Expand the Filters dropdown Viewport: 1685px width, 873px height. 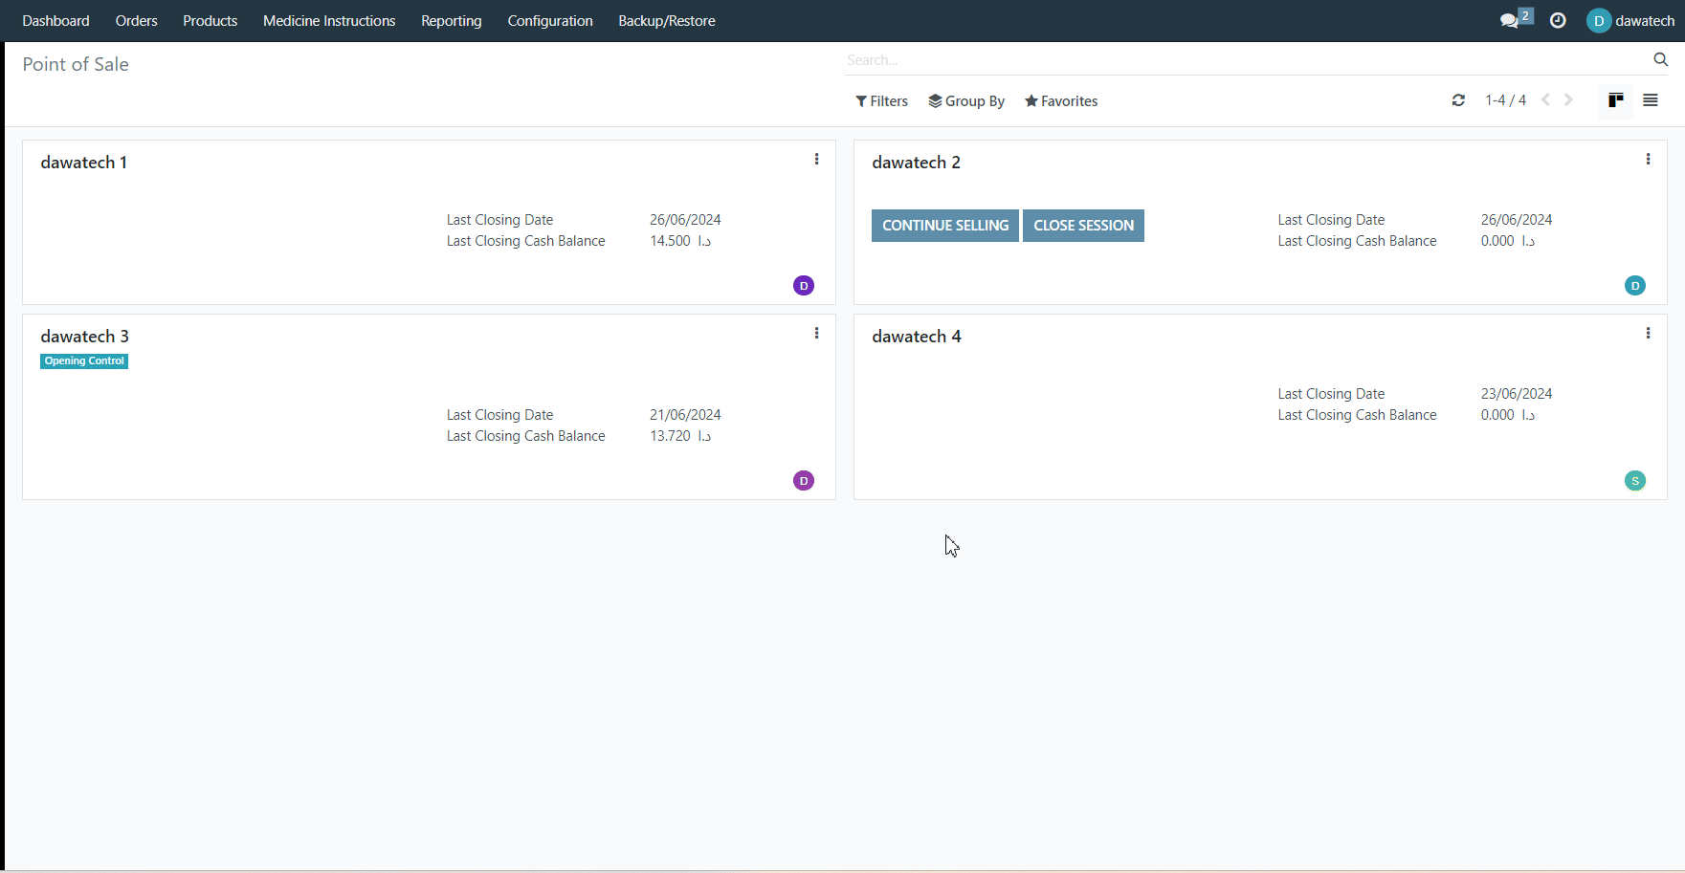point(881,101)
